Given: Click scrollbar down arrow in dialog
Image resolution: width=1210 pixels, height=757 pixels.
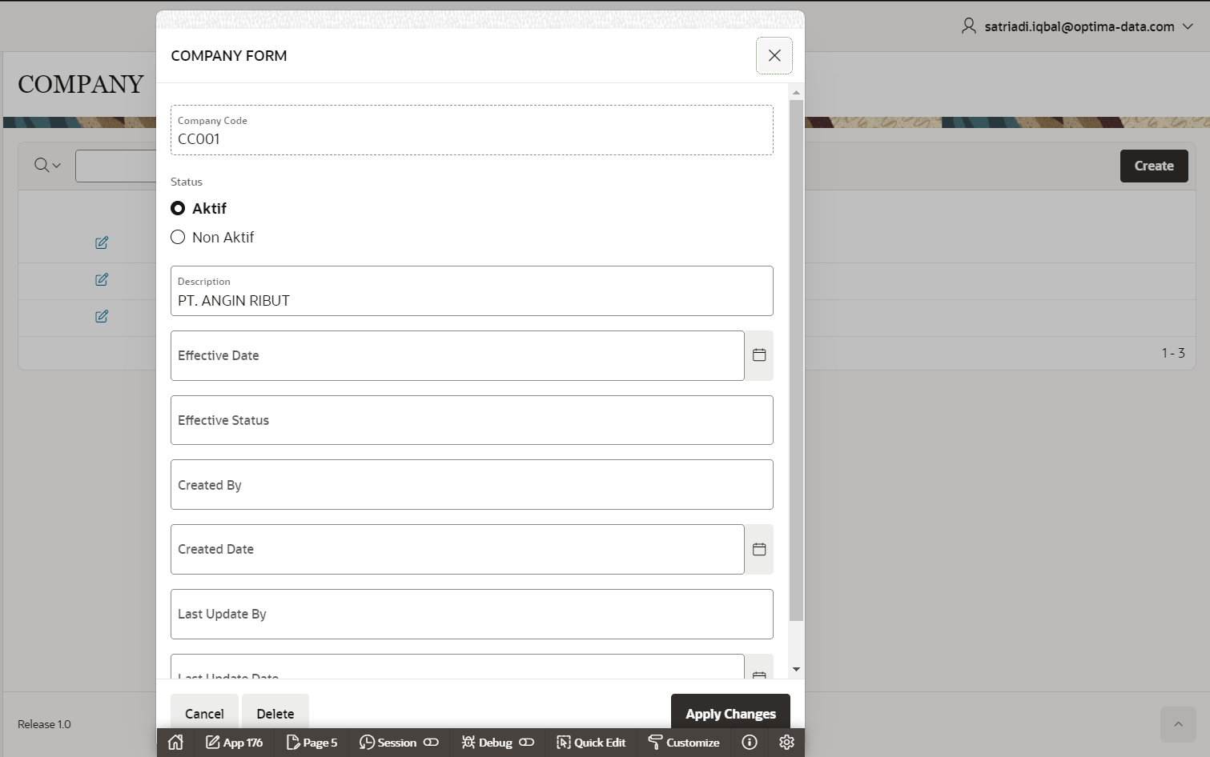Looking at the screenshot, I should tap(796, 669).
